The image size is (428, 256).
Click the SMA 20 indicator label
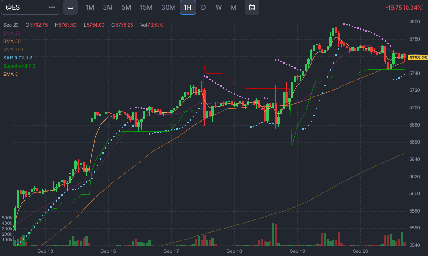[x=12, y=33]
